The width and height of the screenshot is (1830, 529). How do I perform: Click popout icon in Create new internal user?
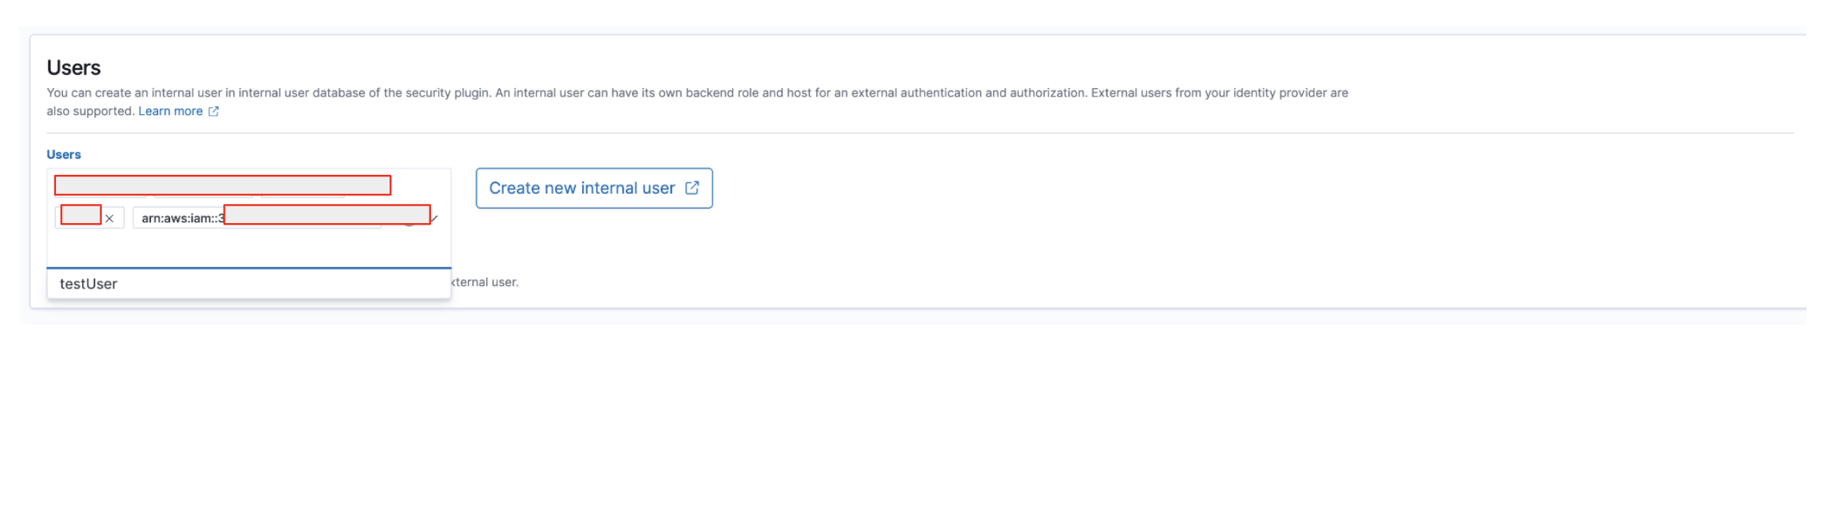coord(692,188)
